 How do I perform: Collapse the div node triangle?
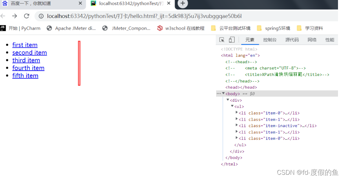tap(228, 100)
